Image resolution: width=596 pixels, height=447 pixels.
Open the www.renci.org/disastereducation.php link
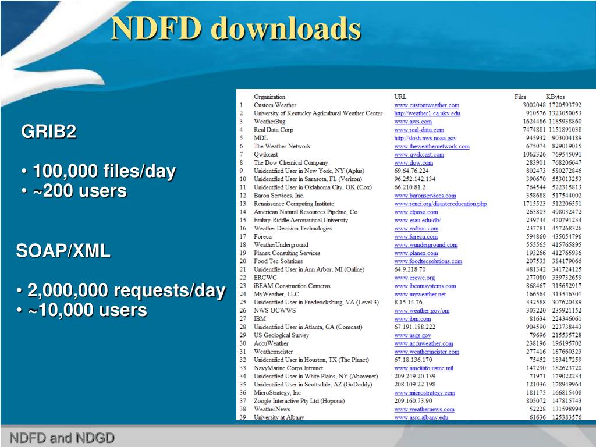440,204
